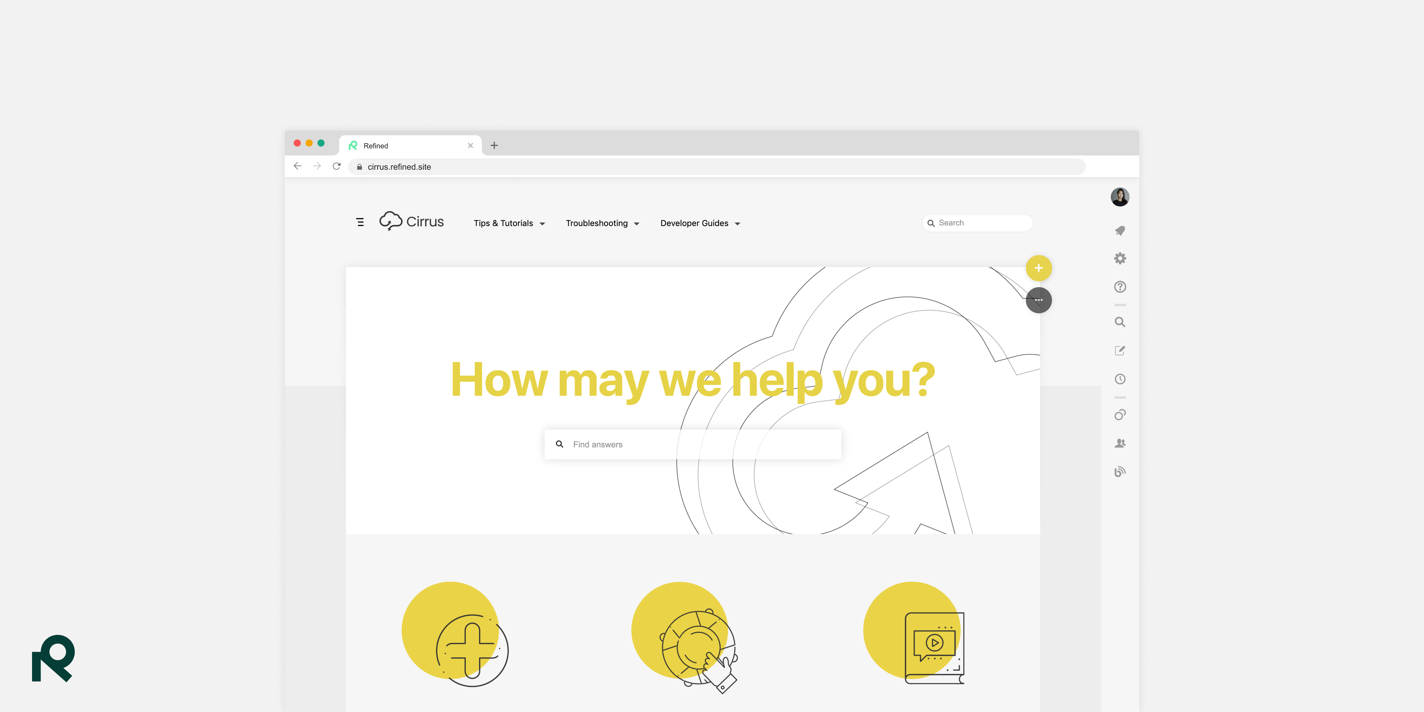
Task: Open the grey three-dots more button
Action: (x=1039, y=300)
